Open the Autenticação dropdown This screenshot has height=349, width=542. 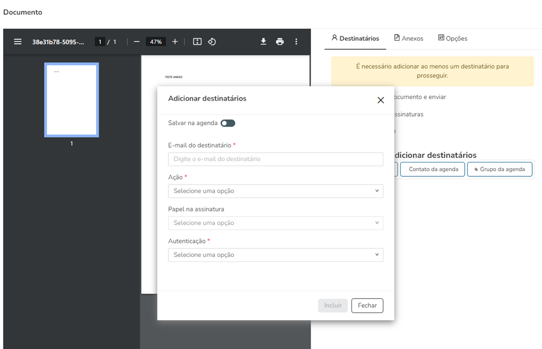(276, 255)
